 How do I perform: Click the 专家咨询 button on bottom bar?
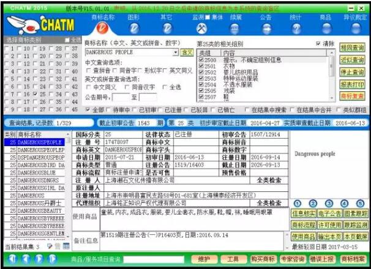tap(289, 259)
